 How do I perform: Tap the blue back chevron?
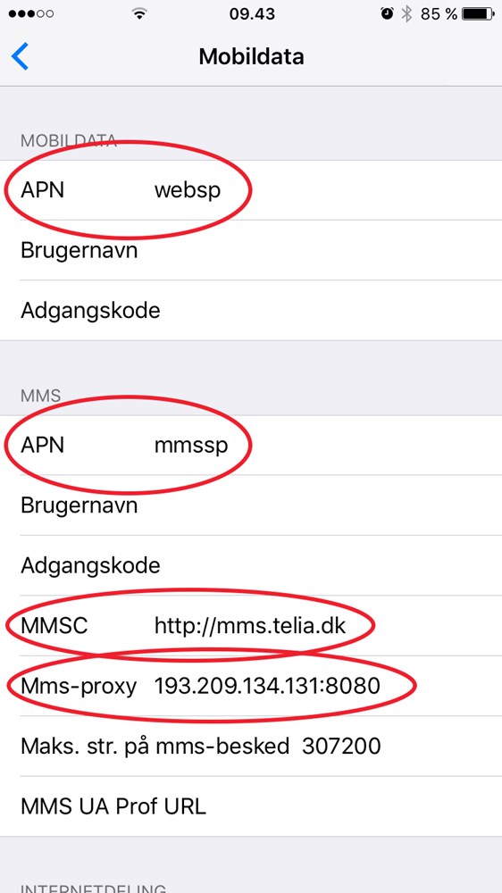coord(20,57)
